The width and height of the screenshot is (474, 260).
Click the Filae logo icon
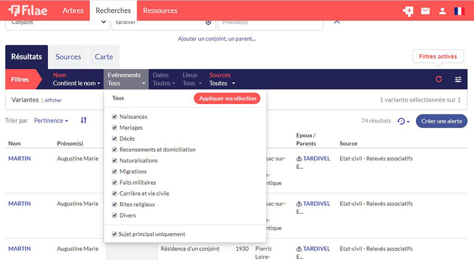[14, 11]
